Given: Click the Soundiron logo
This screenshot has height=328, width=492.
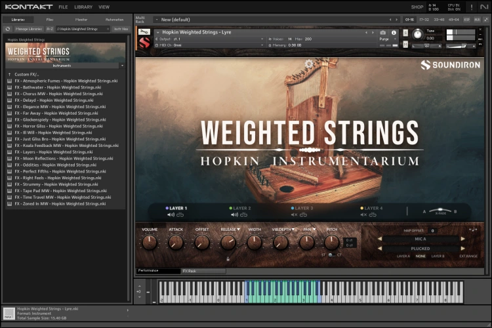Looking at the screenshot, I should (x=450, y=65).
